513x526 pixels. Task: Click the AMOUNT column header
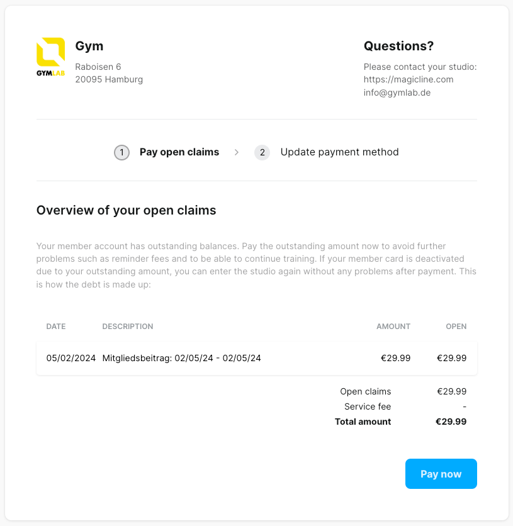[393, 327]
